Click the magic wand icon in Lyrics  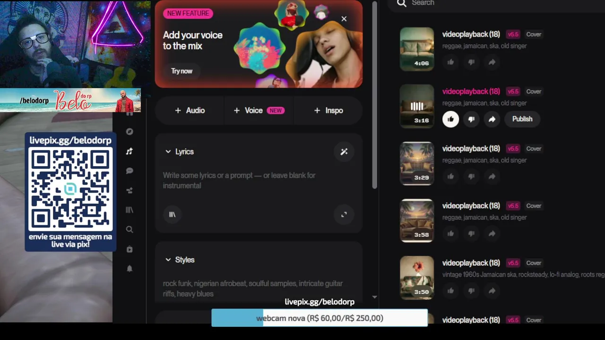(344, 152)
